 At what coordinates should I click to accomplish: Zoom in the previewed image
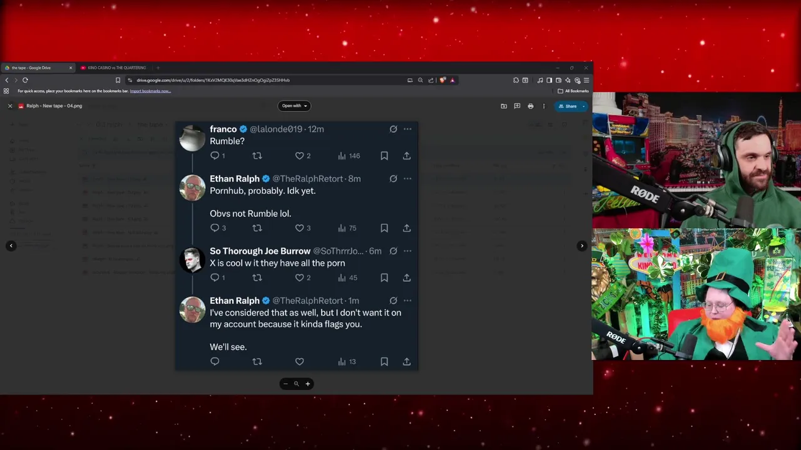click(307, 384)
